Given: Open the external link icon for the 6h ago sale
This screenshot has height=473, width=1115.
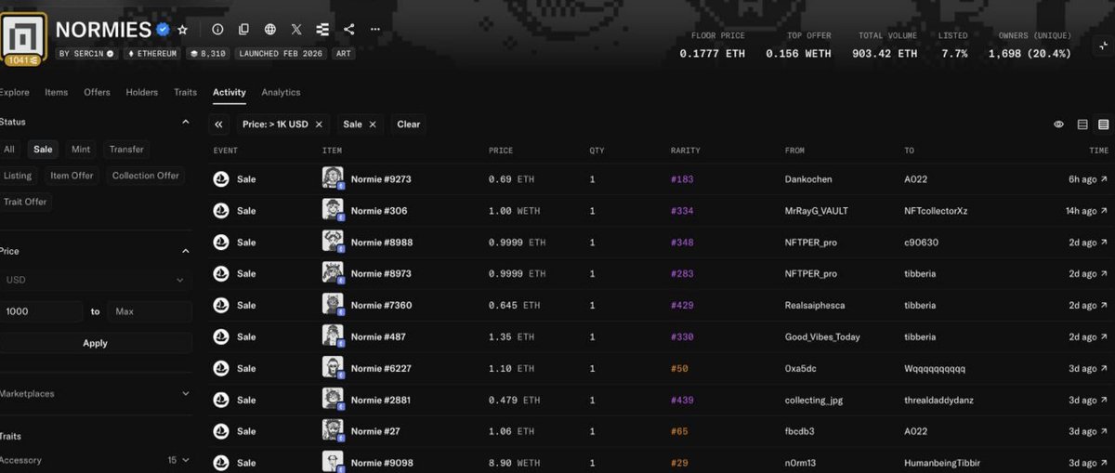Looking at the screenshot, I should (1105, 179).
